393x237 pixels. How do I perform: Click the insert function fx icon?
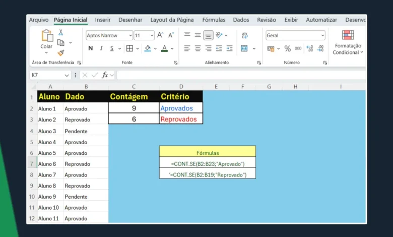point(104,75)
